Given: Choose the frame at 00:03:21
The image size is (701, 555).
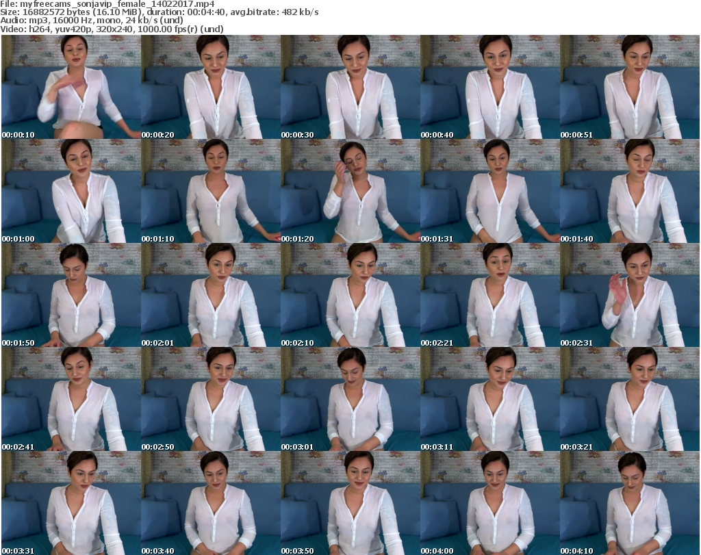Looking at the screenshot, I should (630, 399).
